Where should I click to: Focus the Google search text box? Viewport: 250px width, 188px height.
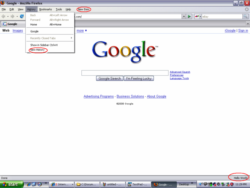coord(125,73)
